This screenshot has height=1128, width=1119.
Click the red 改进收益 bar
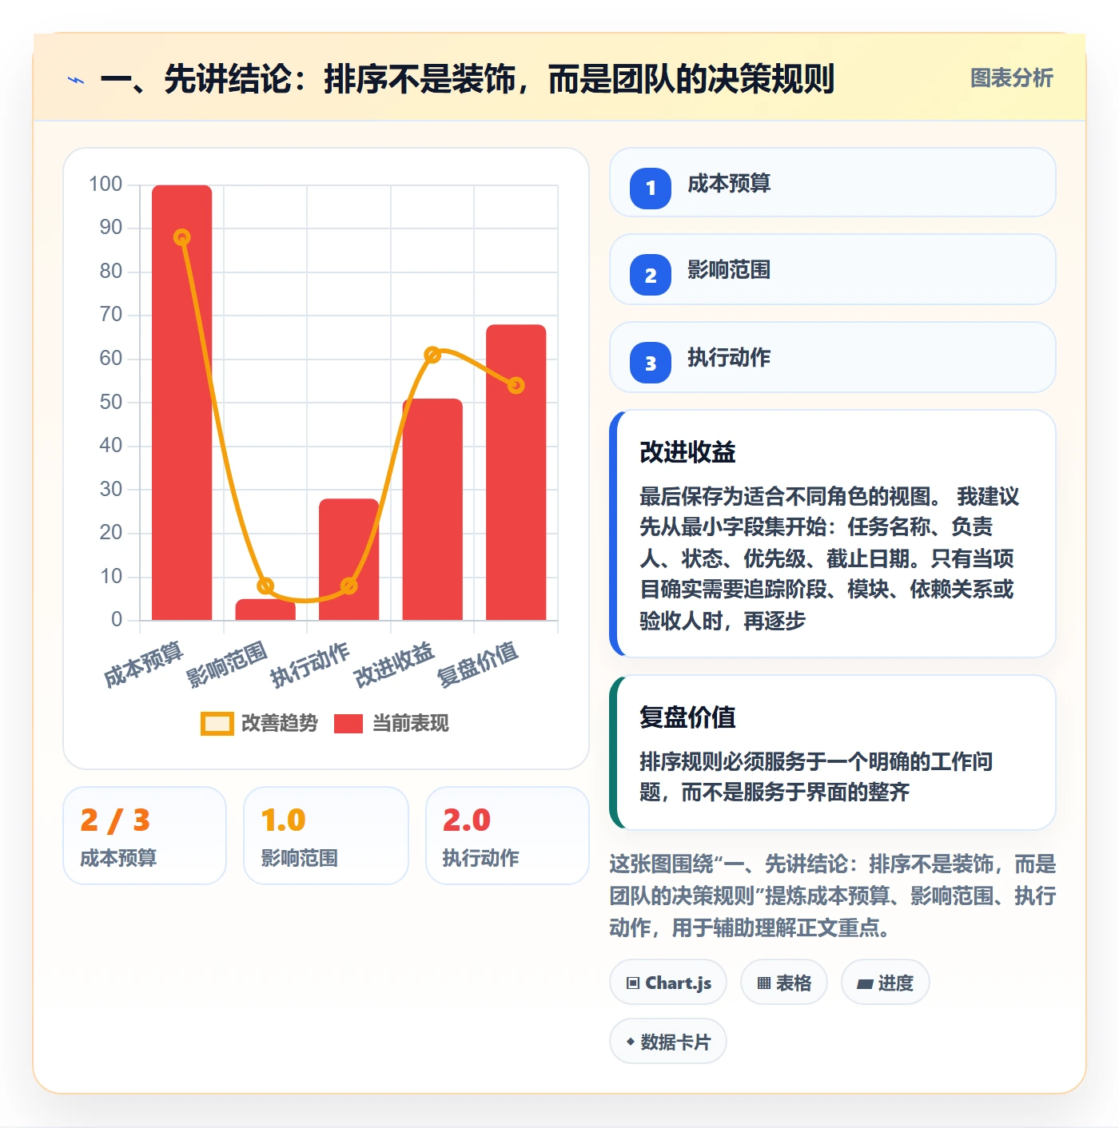pyautogui.click(x=432, y=509)
